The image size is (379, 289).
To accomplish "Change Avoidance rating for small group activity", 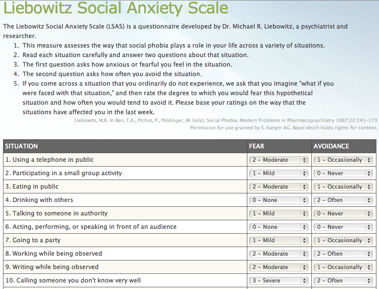I will (343, 173).
